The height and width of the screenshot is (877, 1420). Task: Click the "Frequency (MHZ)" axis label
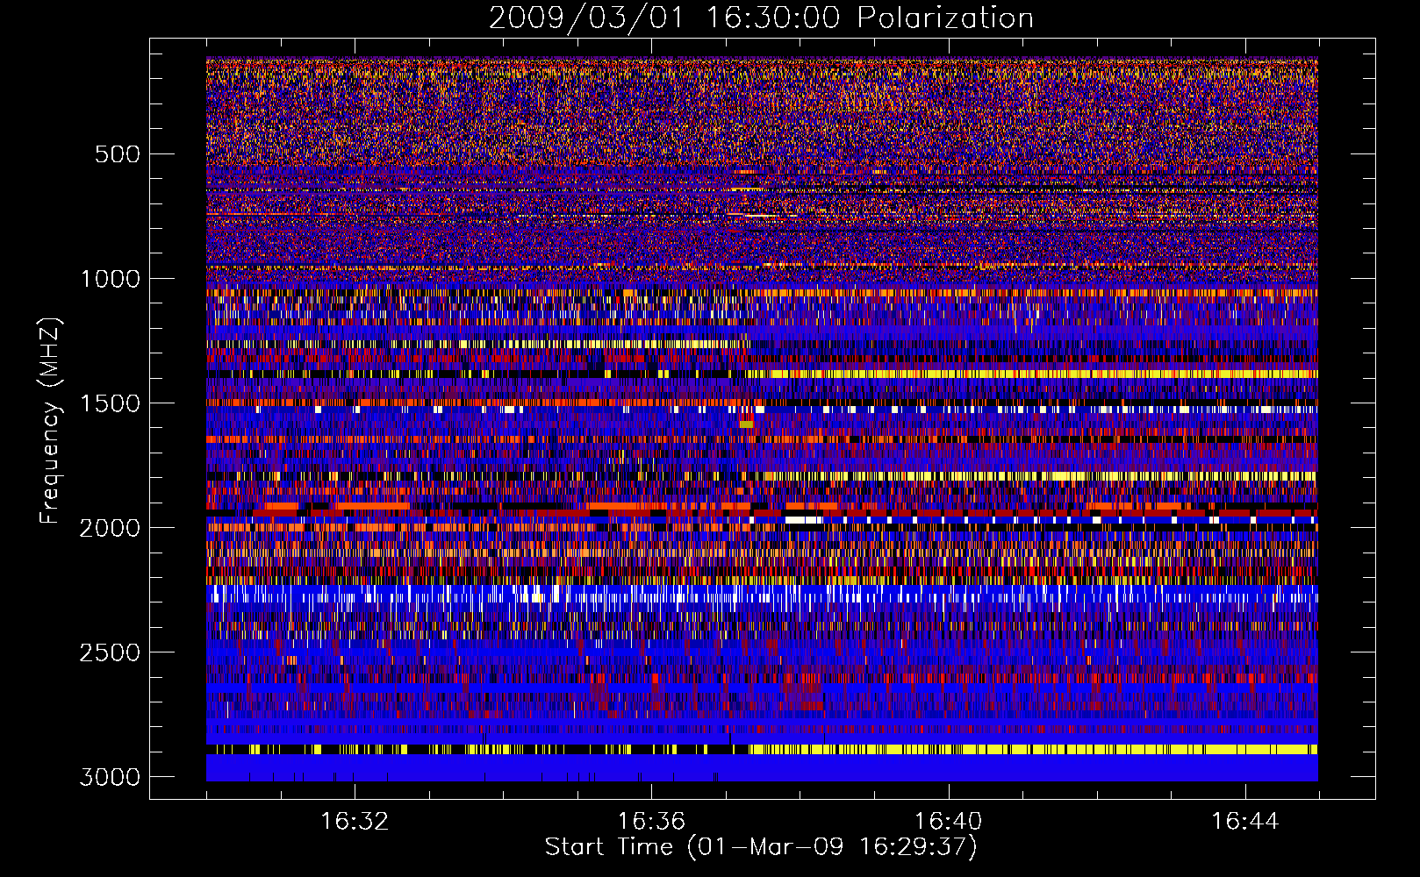click(x=51, y=421)
